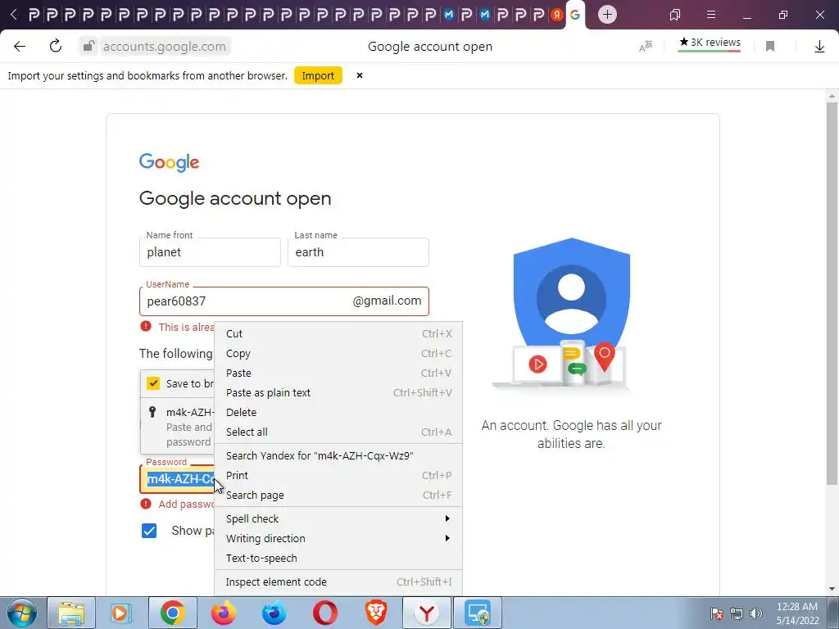
Task: Select the suggested password m4k-AZH key entry
Action: click(x=178, y=427)
